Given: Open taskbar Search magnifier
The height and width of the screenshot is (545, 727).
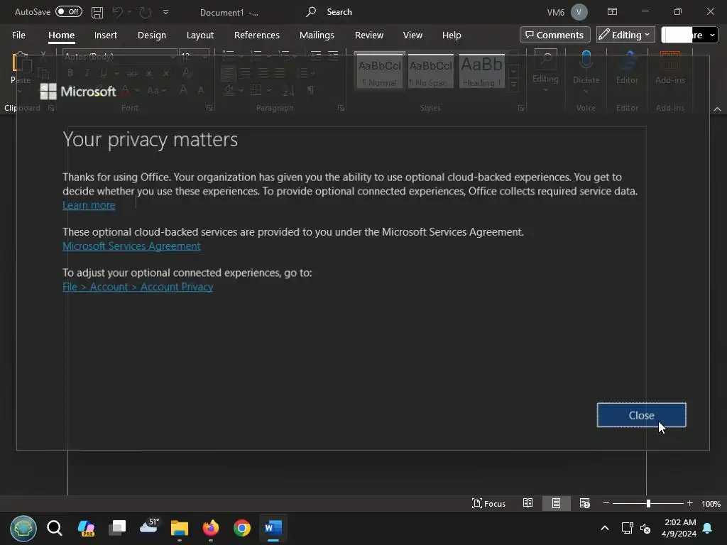Looking at the screenshot, I should point(54,528).
